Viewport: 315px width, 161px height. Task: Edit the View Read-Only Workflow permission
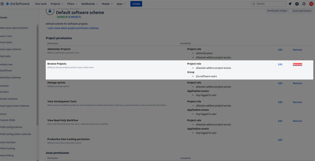[280, 121]
